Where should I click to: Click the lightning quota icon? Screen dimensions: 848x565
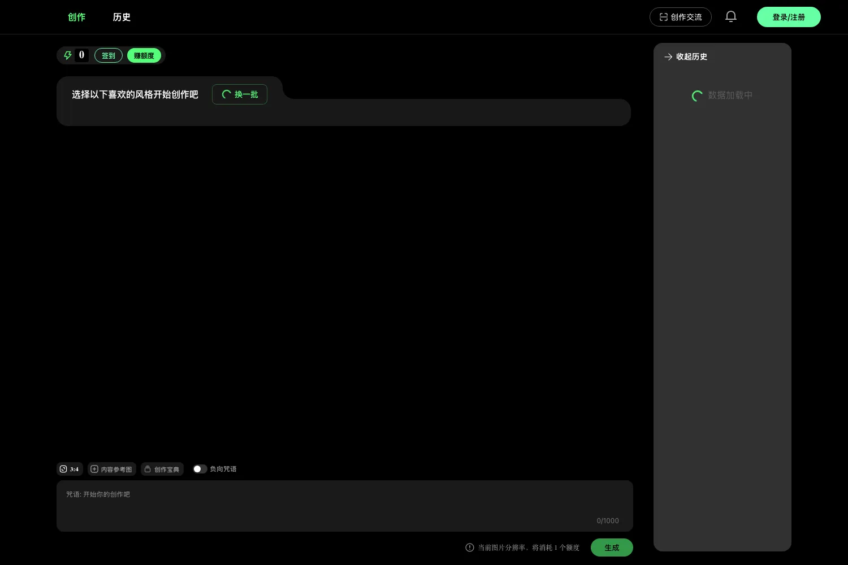tap(68, 55)
